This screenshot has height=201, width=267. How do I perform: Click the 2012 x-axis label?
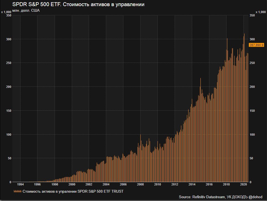[175, 184]
